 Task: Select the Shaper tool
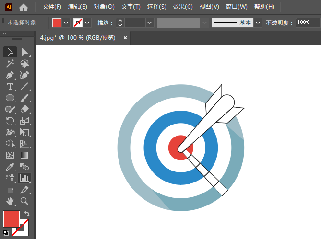pos(10,109)
